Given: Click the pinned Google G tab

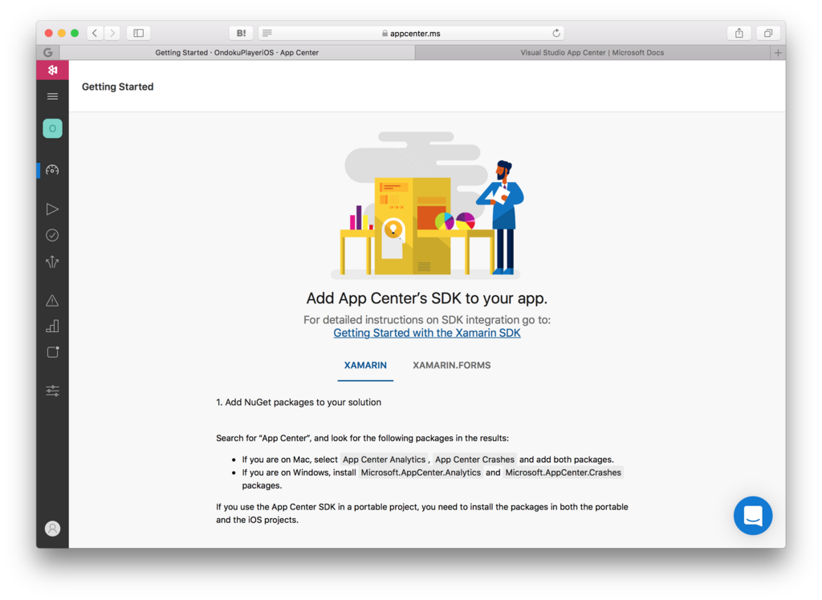Looking at the screenshot, I should coord(48,52).
